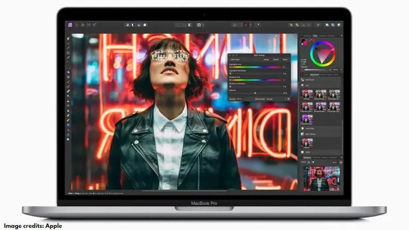Open the Split Toning dialog gear settings
This screenshot has width=409, height=230.
288,99
